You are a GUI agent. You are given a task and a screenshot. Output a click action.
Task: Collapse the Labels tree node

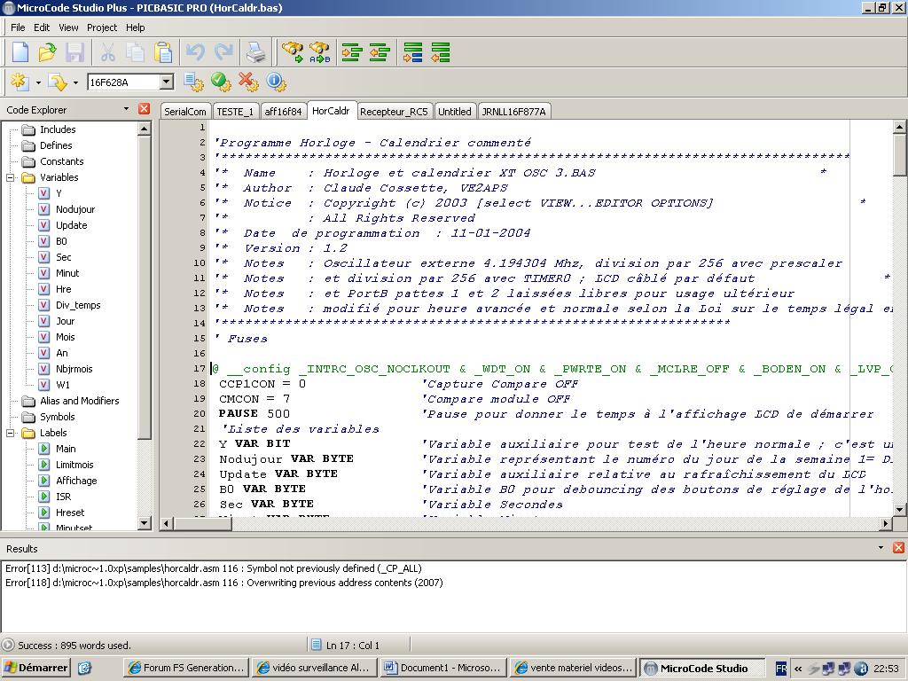[x=12, y=433]
